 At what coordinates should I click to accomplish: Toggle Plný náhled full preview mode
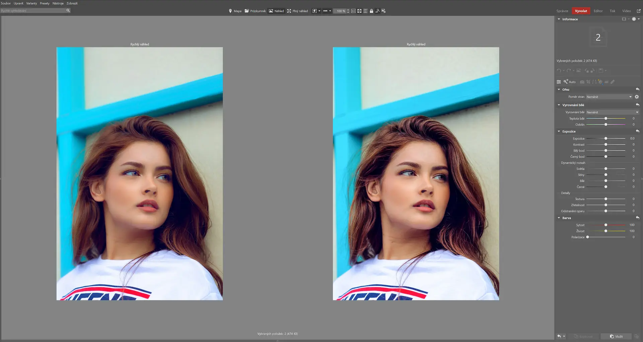[x=297, y=11]
